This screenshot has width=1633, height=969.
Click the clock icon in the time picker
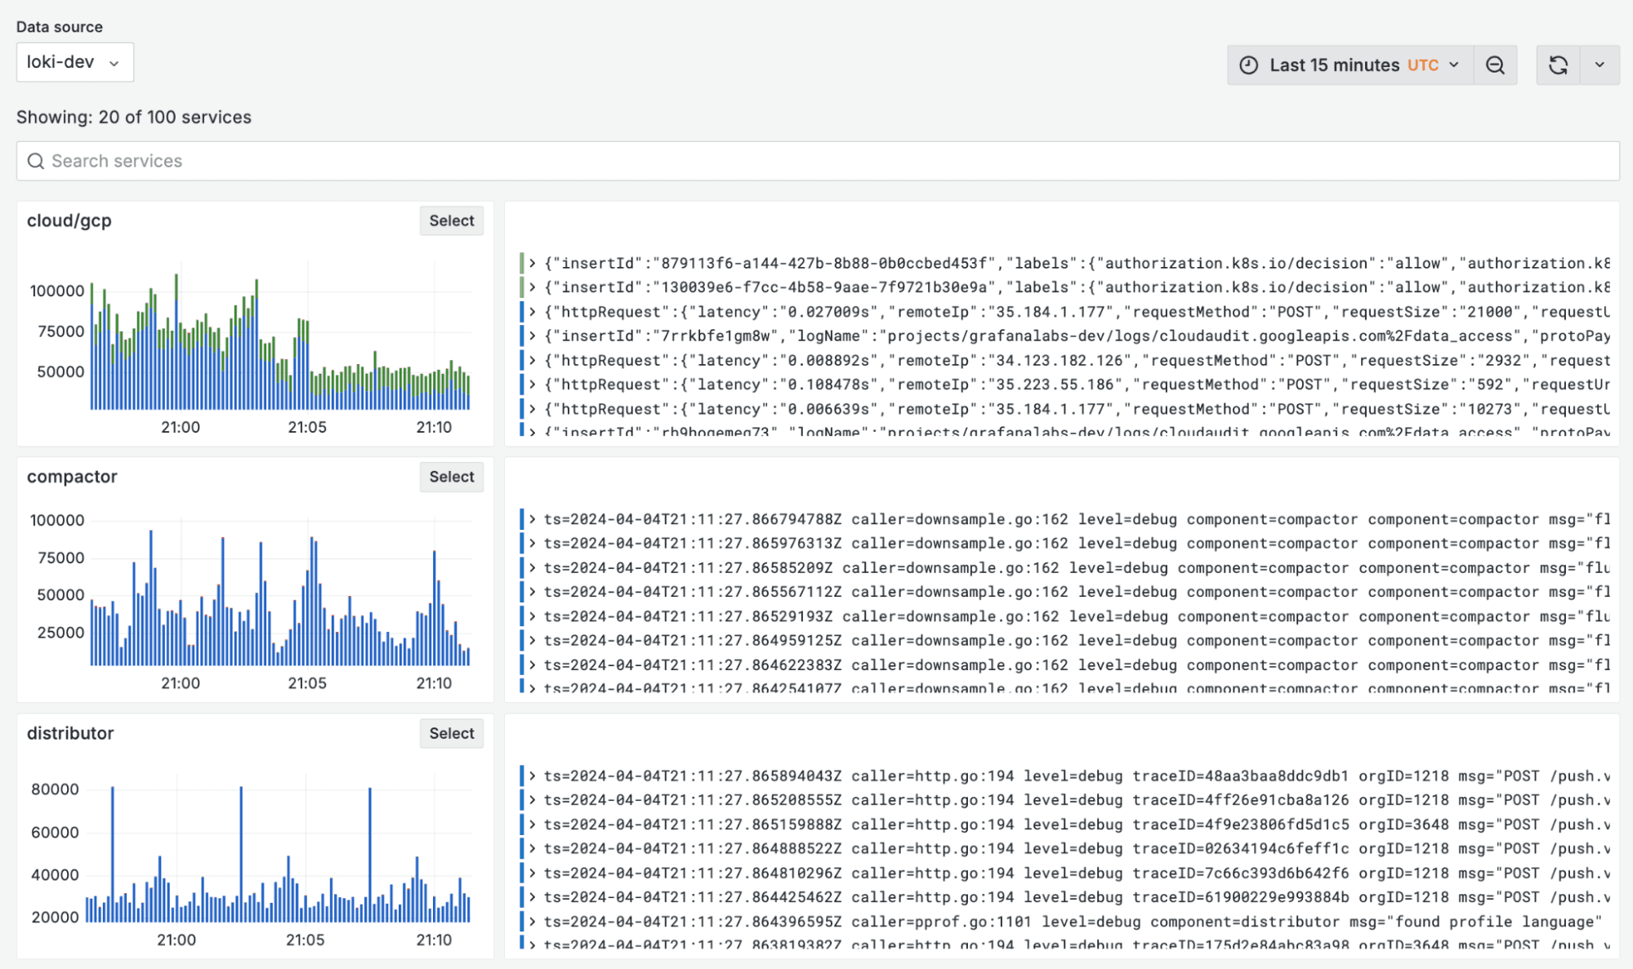pyautogui.click(x=1247, y=64)
